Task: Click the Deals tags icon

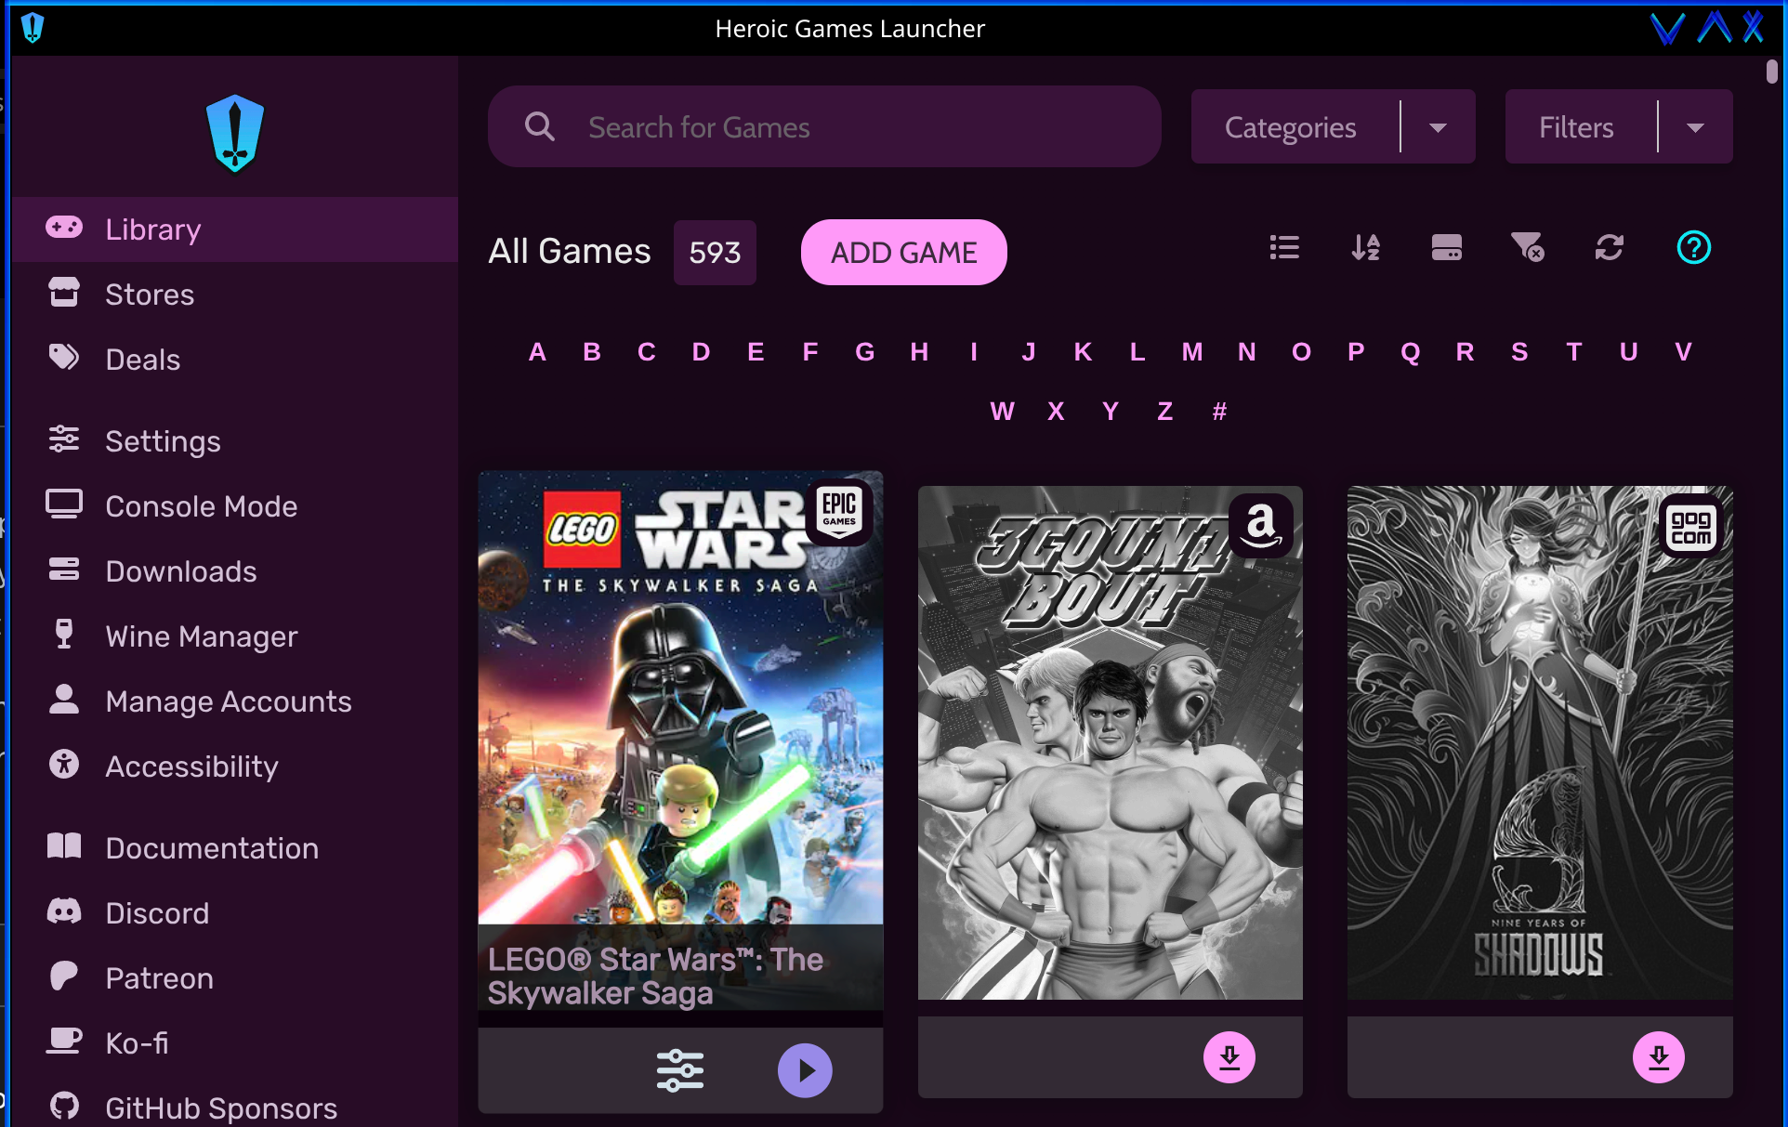Action: [64, 358]
